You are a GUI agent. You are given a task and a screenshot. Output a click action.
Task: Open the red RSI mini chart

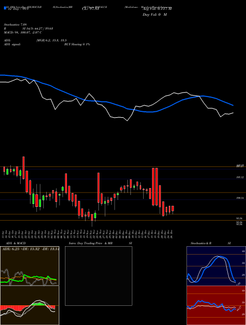coord(216,305)
